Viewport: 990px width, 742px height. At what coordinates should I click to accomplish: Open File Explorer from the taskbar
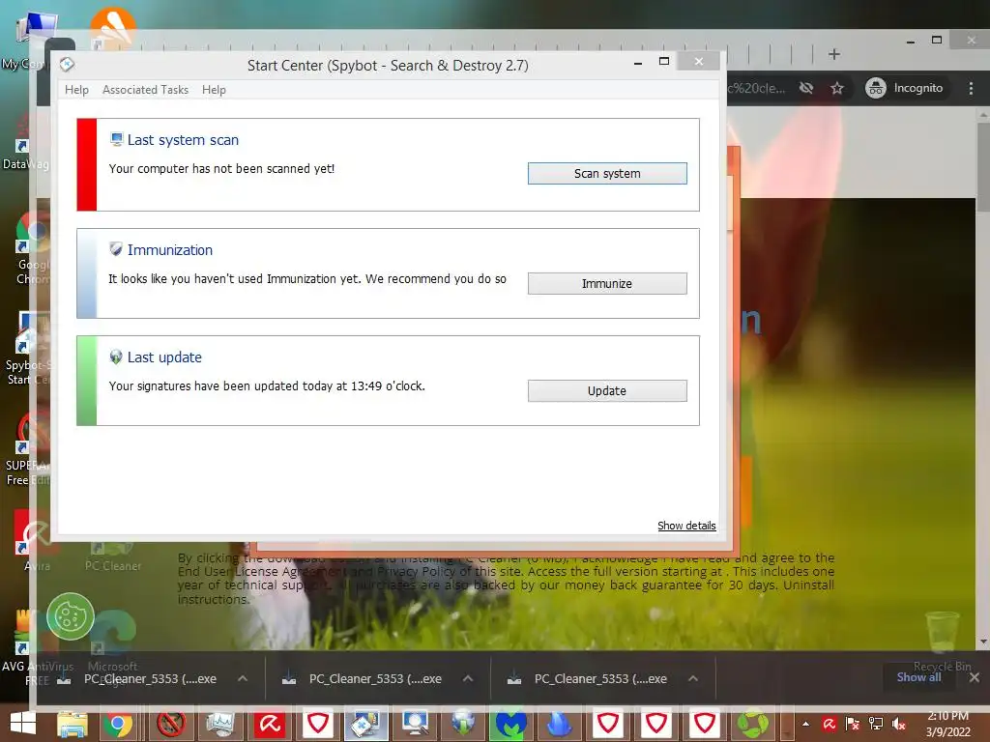pos(72,724)
